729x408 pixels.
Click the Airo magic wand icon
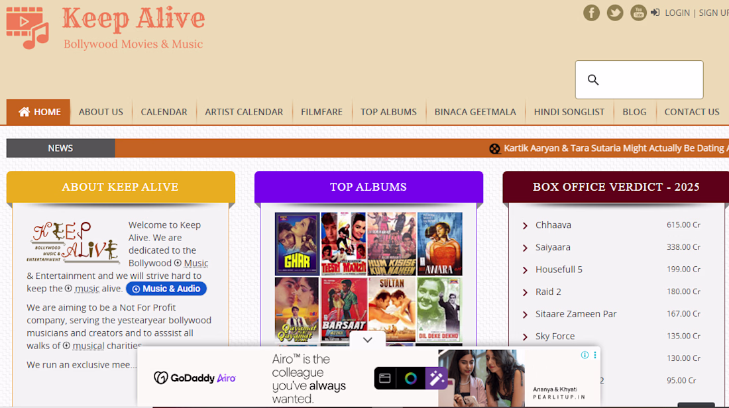click(x=436, y=378)
